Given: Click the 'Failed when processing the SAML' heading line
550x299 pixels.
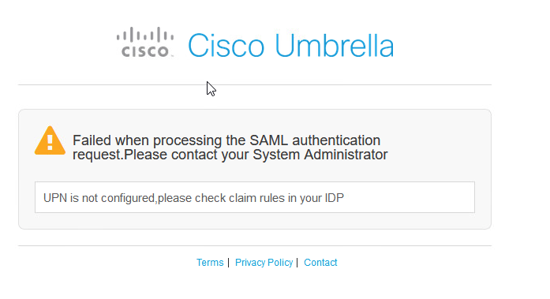Looking at the screenshot, I should [x=226, y=140].
